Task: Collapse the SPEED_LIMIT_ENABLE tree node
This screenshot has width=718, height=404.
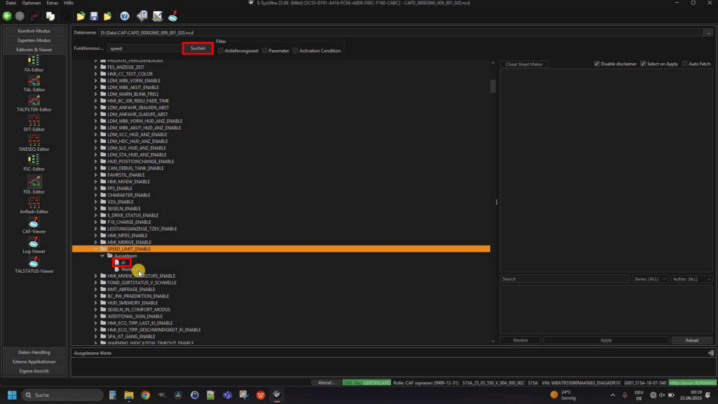Action: (95, 249)
